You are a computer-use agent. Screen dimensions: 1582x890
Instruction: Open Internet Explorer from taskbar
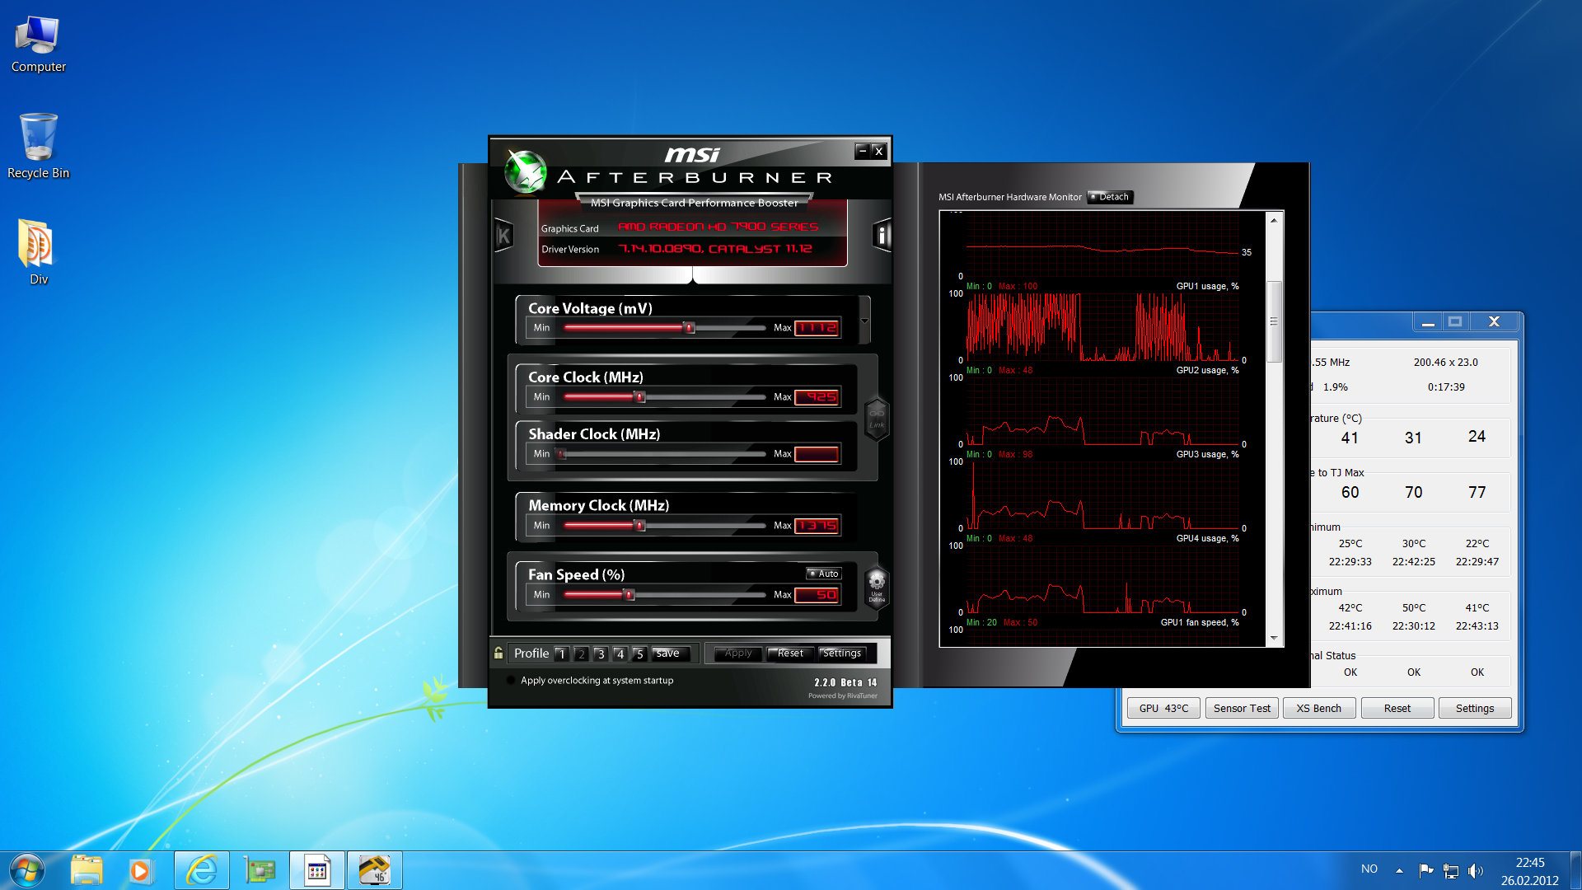click(x=202, y=870)
